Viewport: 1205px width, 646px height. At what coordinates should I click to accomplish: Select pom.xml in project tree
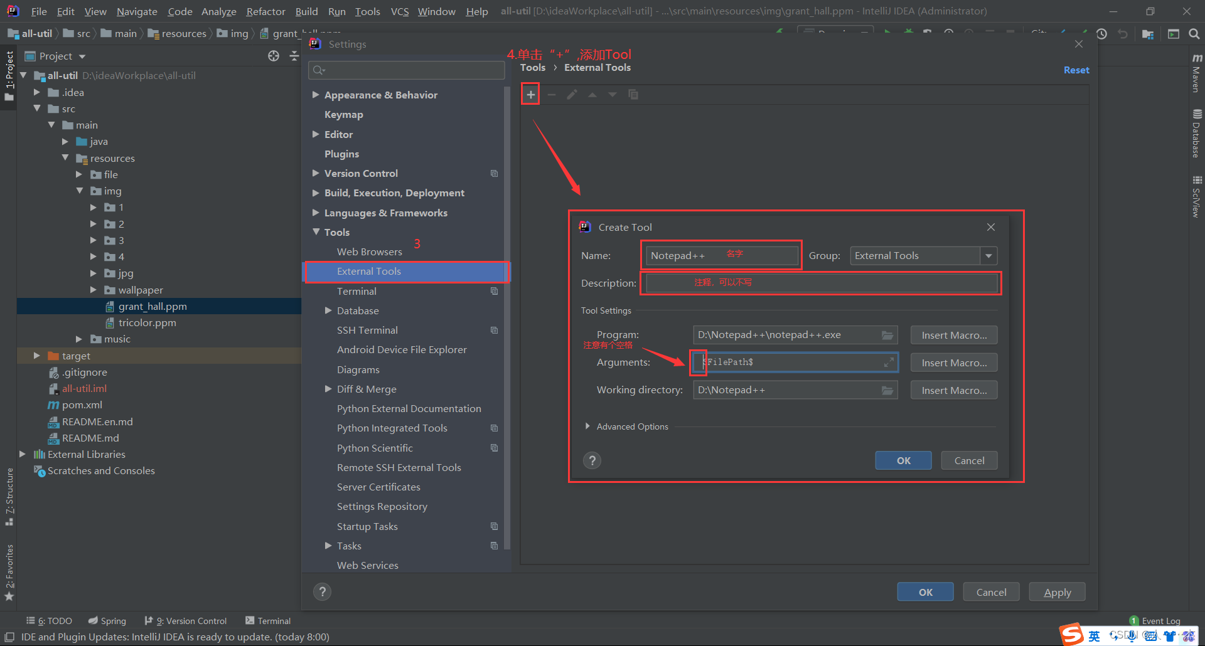tap(82, 405)
